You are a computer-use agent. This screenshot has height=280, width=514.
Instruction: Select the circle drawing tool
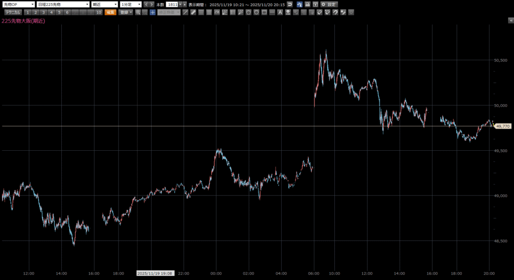[256, 12]
